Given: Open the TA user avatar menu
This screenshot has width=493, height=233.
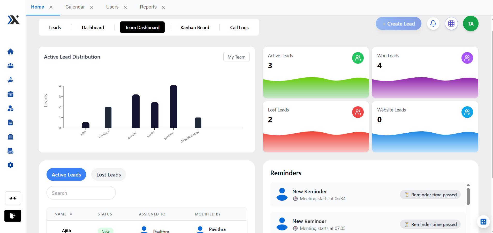Looking at the screenshot, I should [471, 24].
